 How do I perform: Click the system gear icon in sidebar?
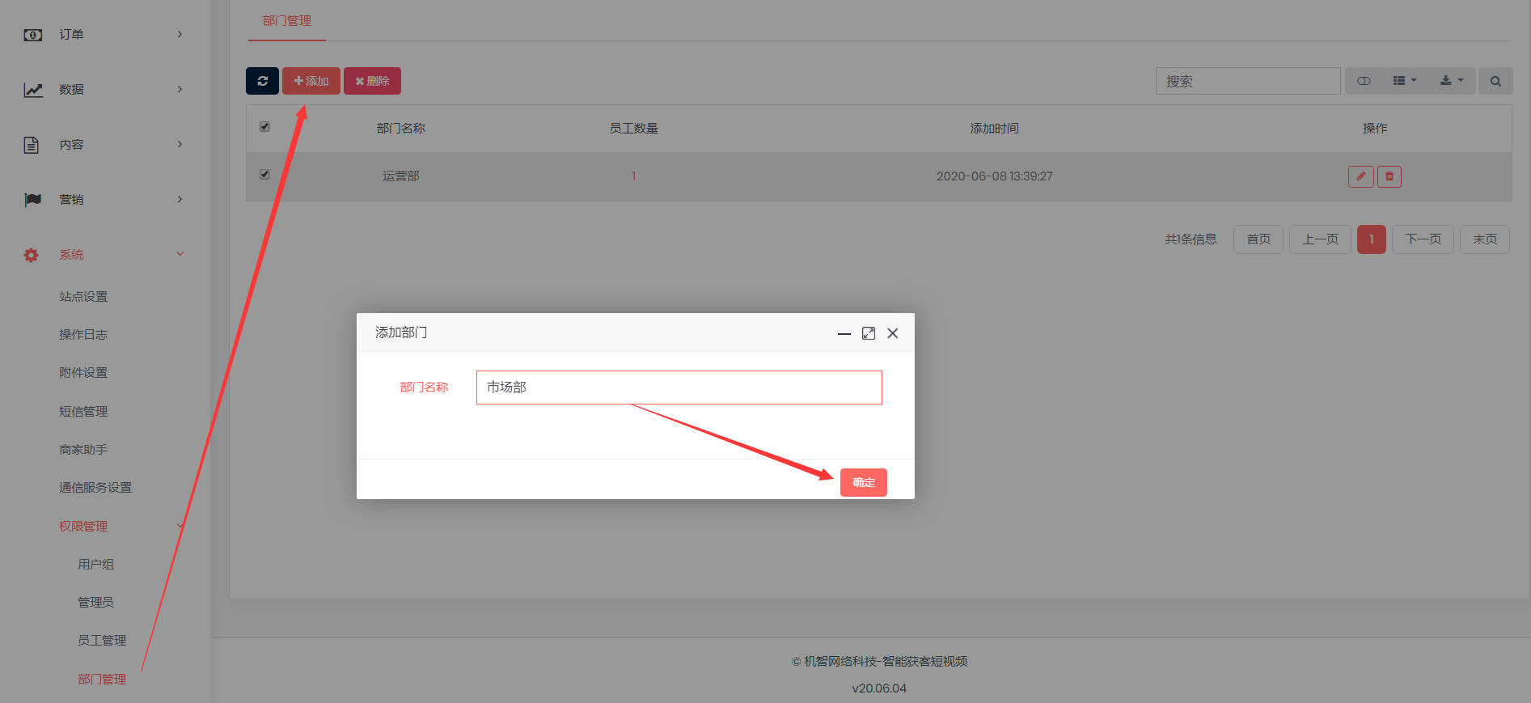click(31, 255)
